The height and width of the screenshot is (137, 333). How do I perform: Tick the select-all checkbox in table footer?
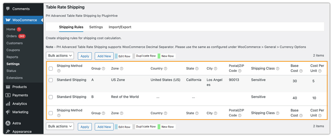(51, 113)
